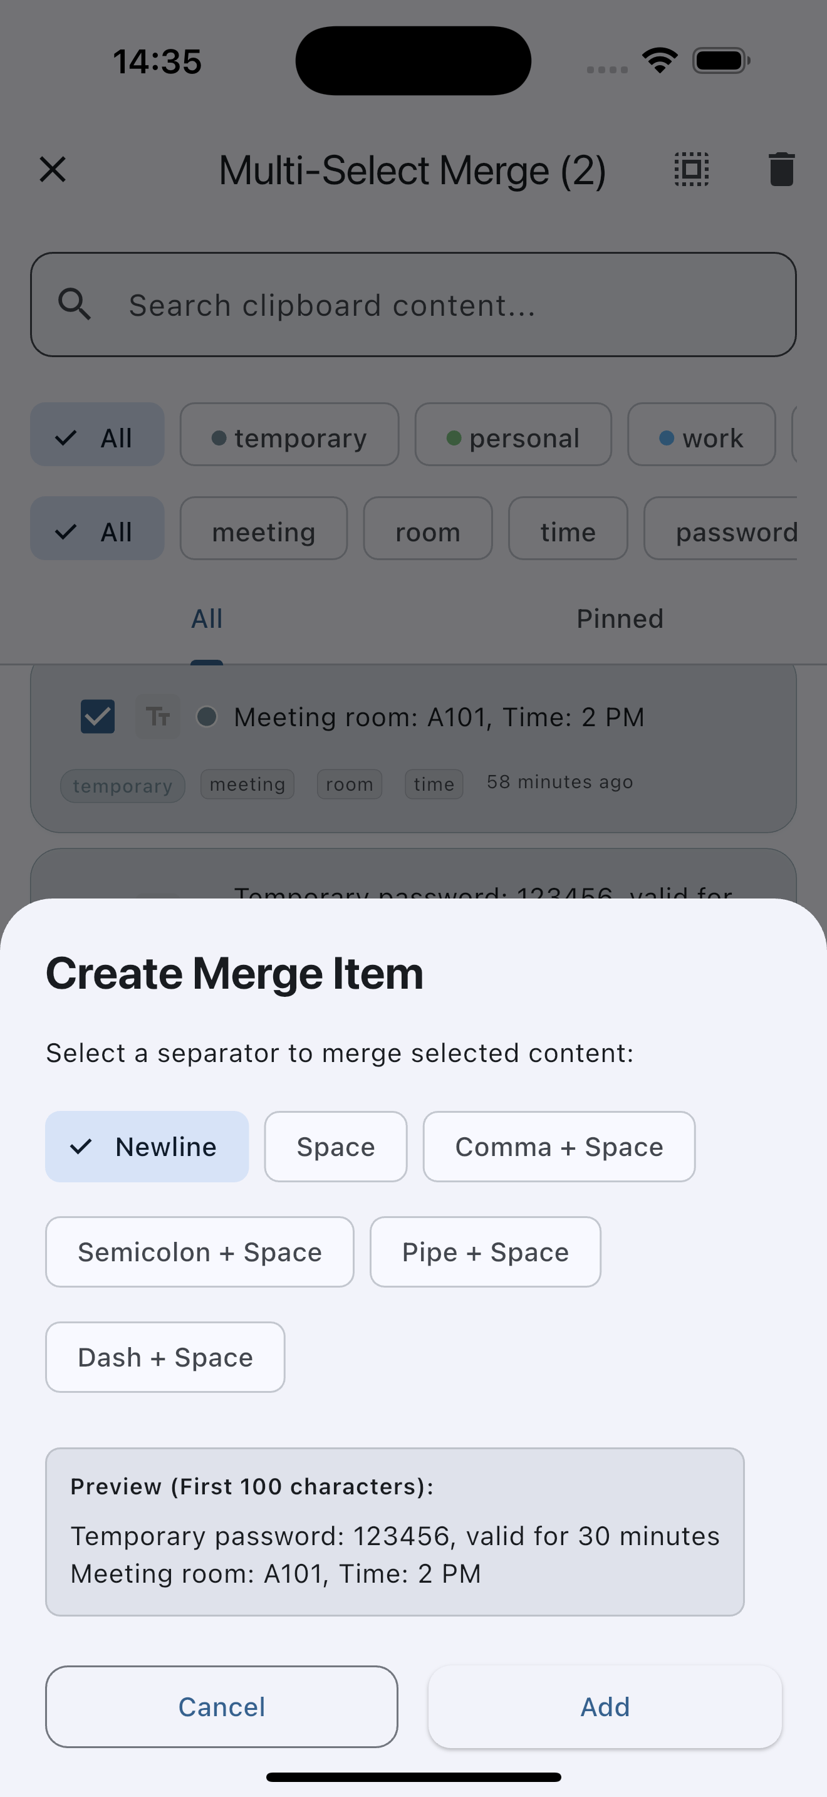This screenshot has height=1797, width=827.
Task: Tap the select-all icon in toolbar
Action: (691, 170)
